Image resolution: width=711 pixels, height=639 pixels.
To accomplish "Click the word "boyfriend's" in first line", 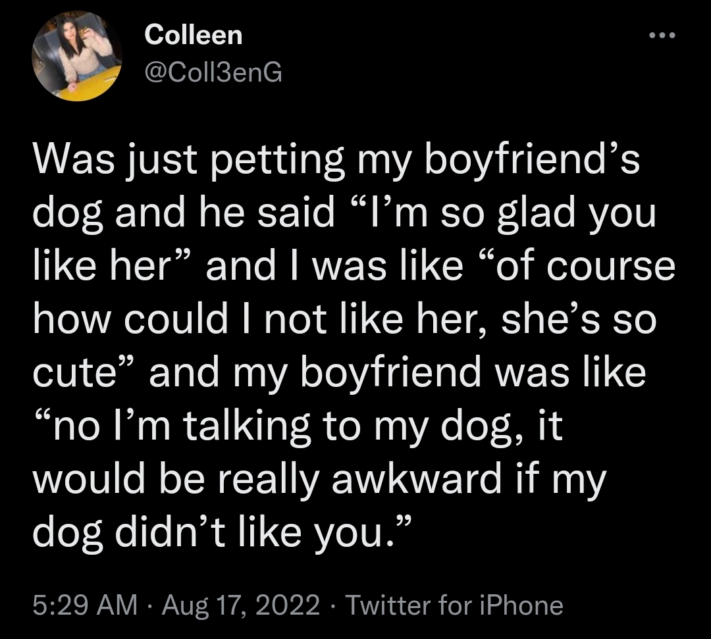I will point(532,161).
